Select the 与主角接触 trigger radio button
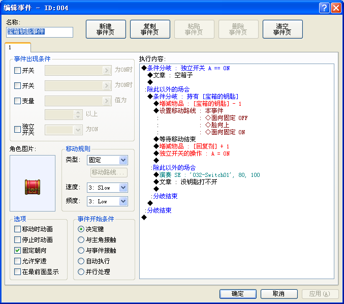Viewport: 344px width, 304px height. coord(81,239)
